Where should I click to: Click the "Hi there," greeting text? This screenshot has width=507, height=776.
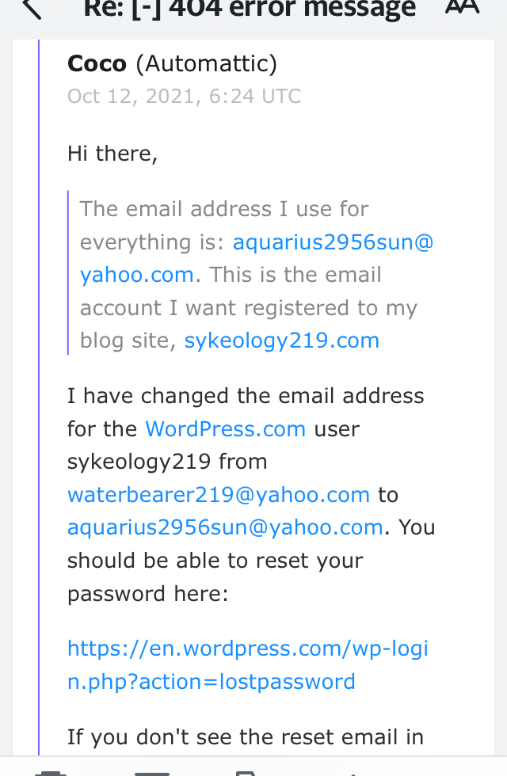112,153
